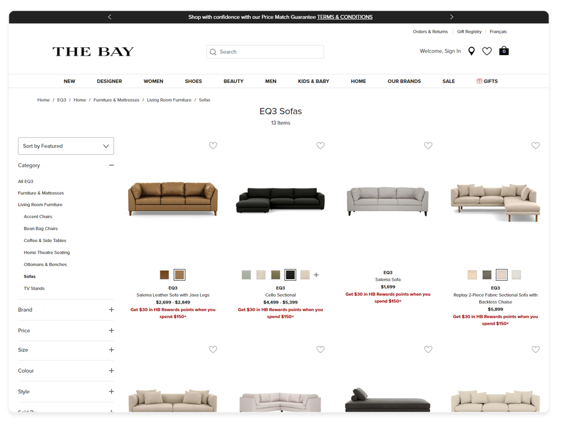Screen dimensions: 562x427
Task: Collapse the Category filter section
Action: tap(111, 165)
